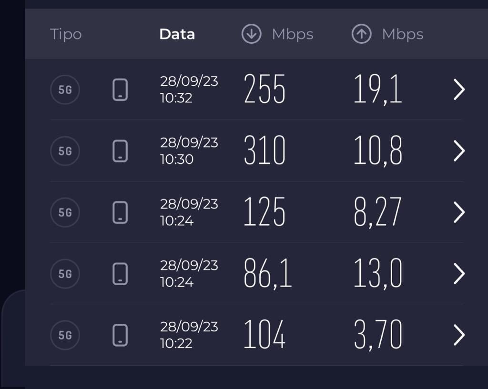Viewport: 488px width, 389px height.
Task: Open chevron for the 13,0 upload result
Action: 459,274
